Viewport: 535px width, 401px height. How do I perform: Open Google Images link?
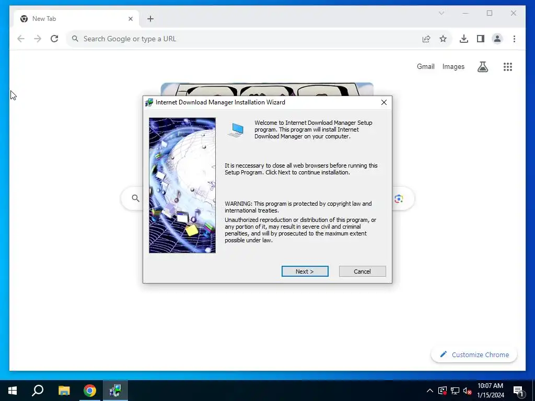(453, 66)
